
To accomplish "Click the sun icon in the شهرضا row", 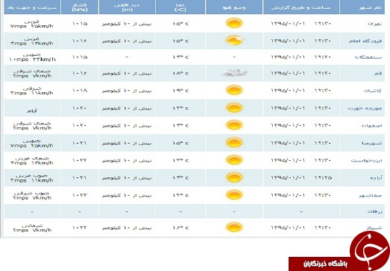I will (x=234, y=143).
